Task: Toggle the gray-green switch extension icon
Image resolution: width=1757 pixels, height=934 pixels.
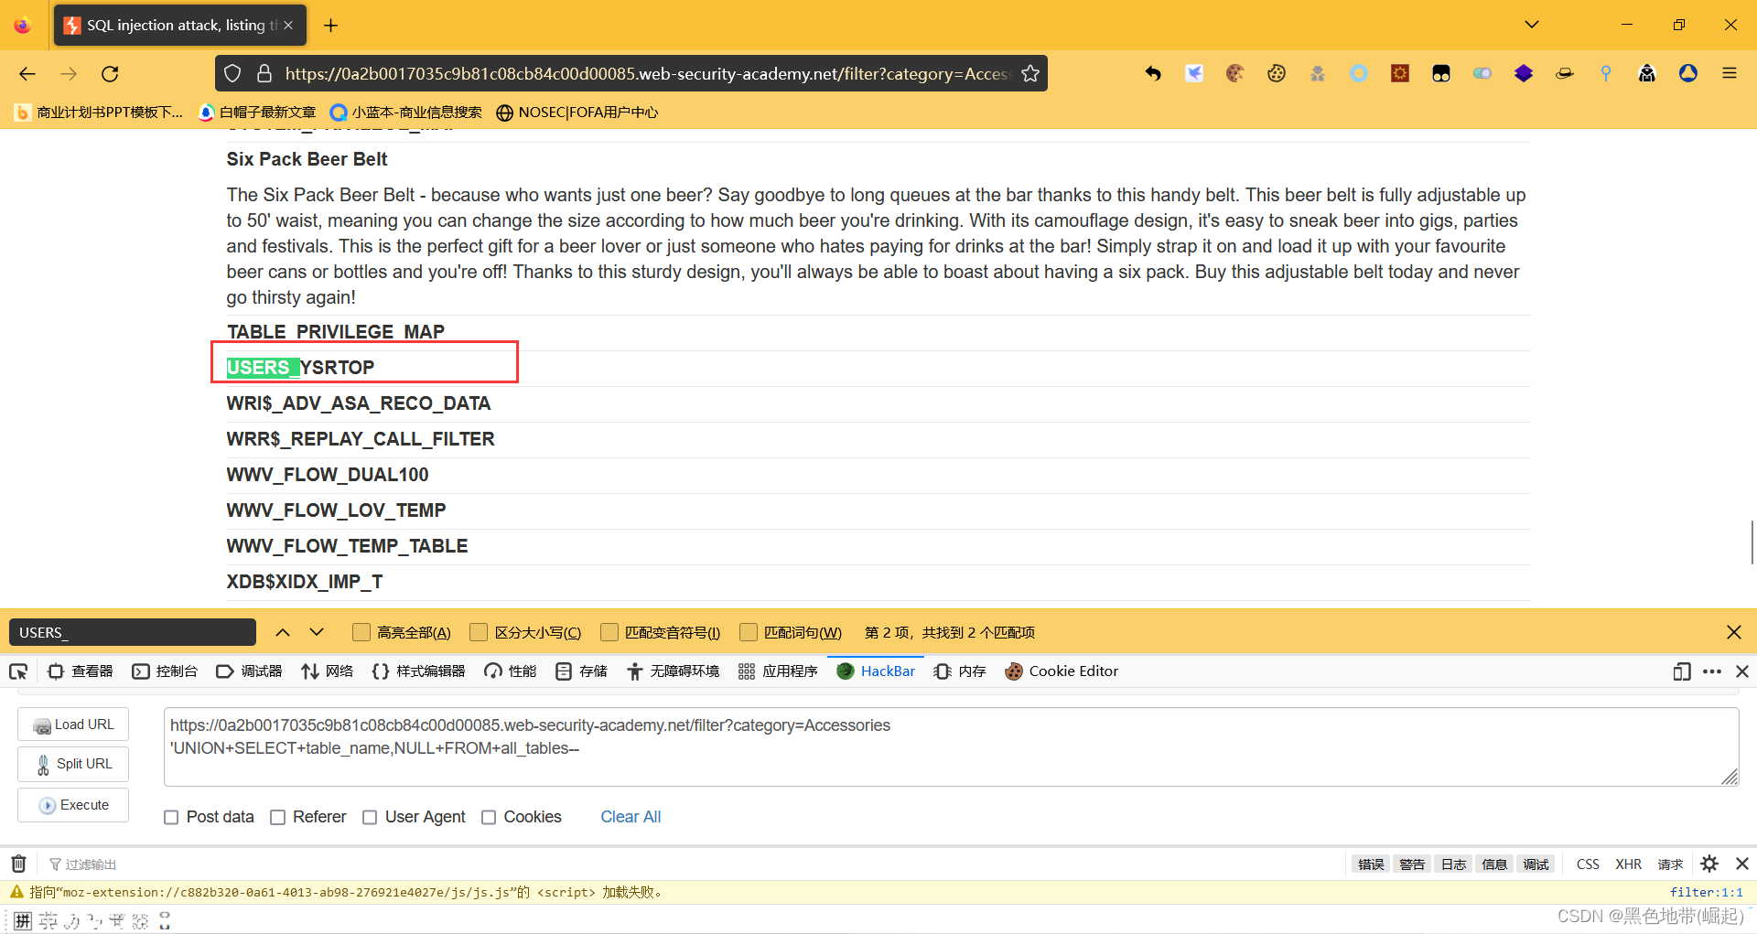Action: point(1482,74)
